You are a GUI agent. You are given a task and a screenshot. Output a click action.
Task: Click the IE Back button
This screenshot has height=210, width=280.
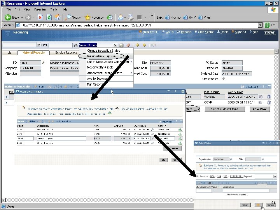coord(12,17)
